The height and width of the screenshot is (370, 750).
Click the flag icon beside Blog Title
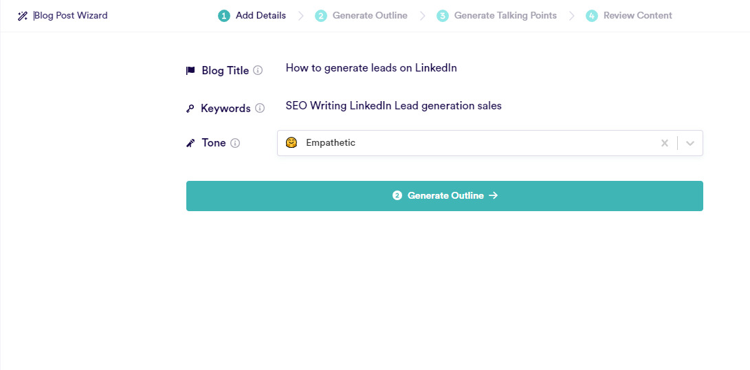click(190, 71)
